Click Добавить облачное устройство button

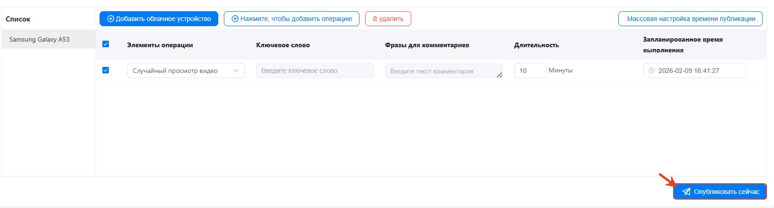(x=159, y=19)
